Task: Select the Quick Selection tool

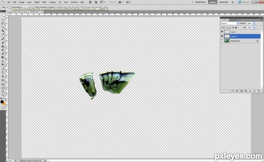Action: (x=3, y=27)
